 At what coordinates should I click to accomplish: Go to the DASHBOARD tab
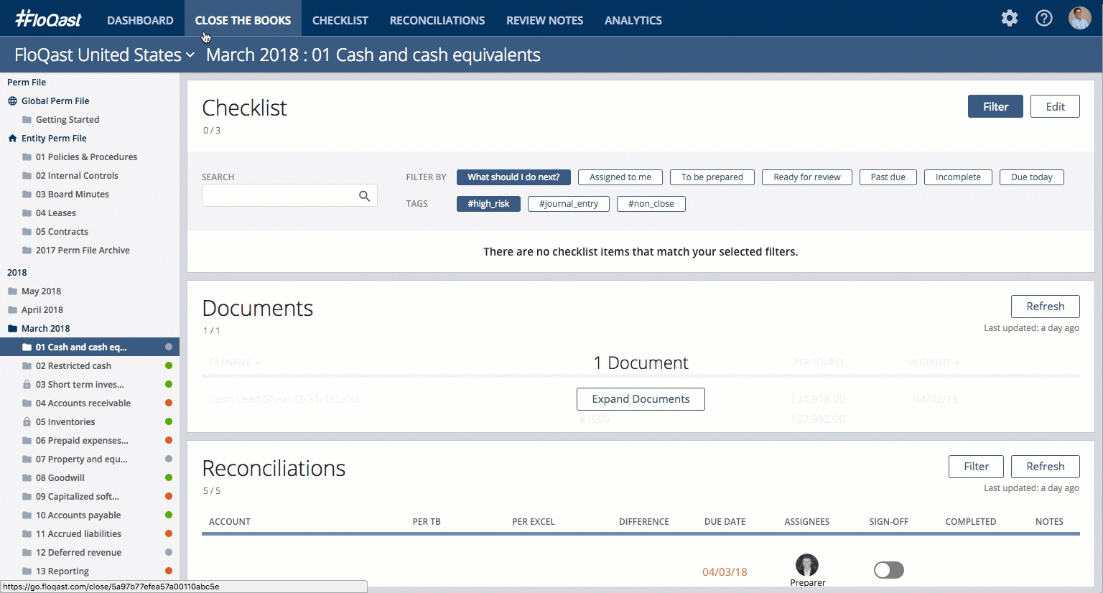tap(140, 20)
